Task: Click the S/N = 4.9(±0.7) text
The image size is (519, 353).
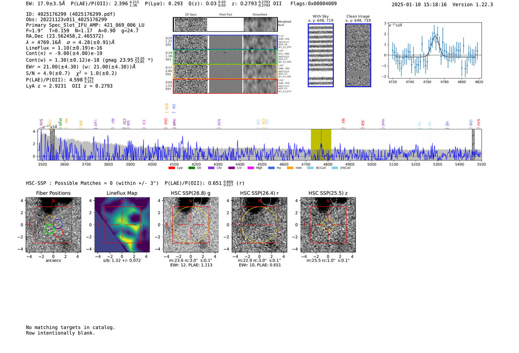Action: coord(48,73)
